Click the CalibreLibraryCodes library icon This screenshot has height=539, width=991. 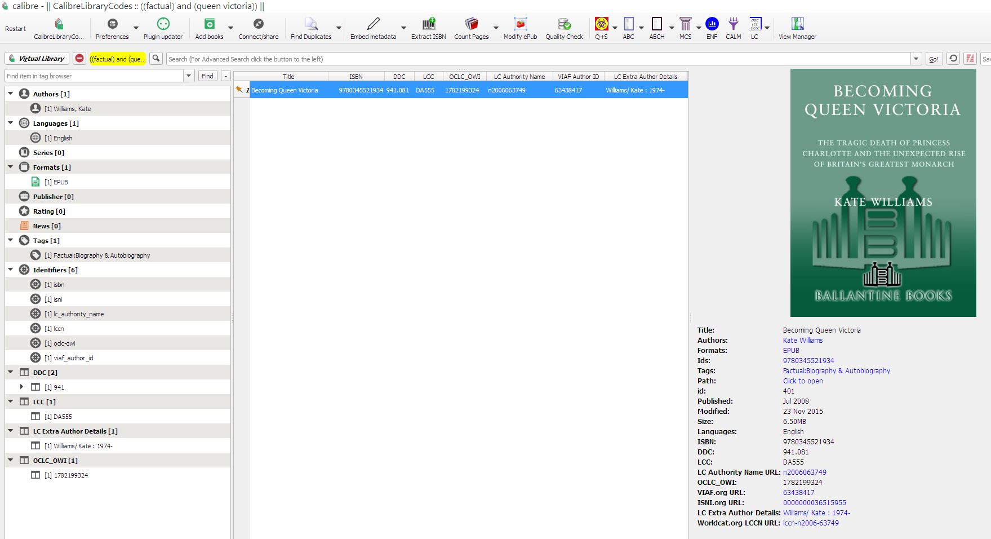coord(59,24)
